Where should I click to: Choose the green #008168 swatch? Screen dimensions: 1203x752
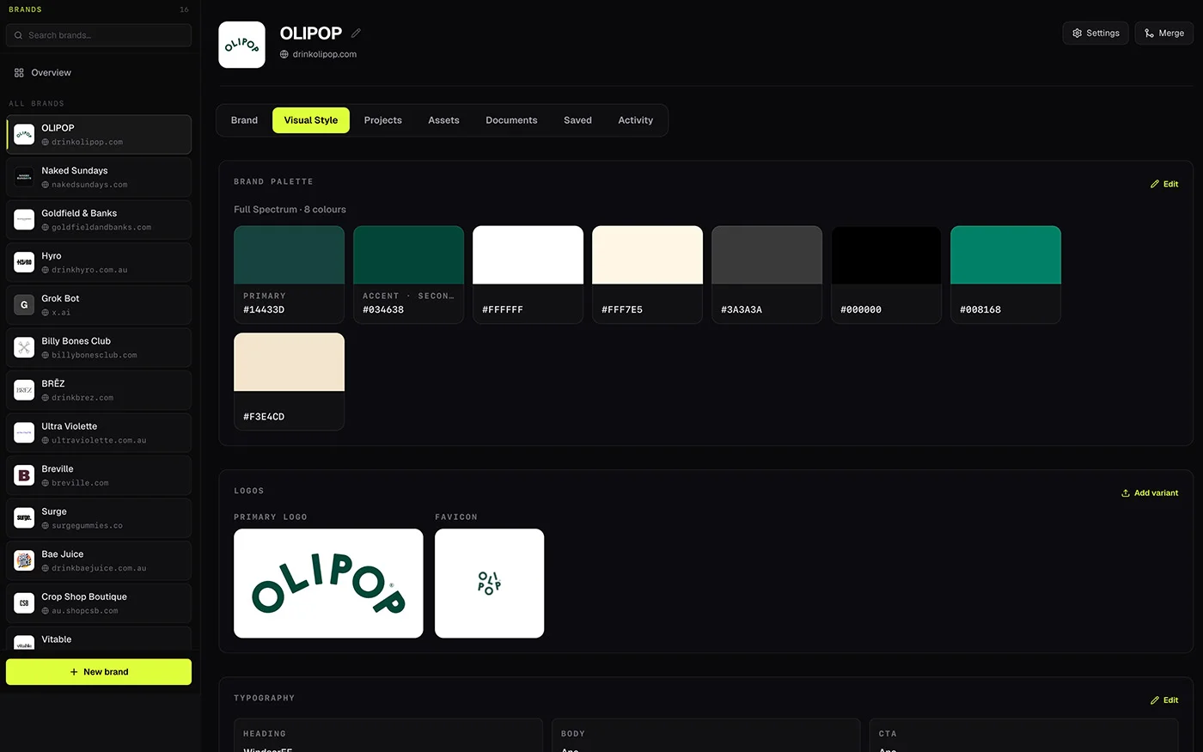[1005, 275]
